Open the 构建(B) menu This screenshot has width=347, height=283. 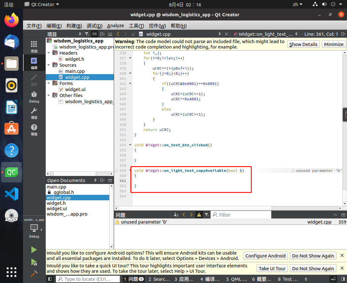coord(74,26)
